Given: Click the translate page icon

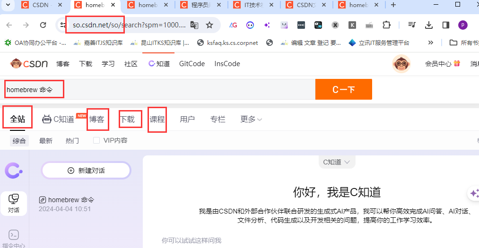Looking at the screenshot, I should click(x=194, y=25).
